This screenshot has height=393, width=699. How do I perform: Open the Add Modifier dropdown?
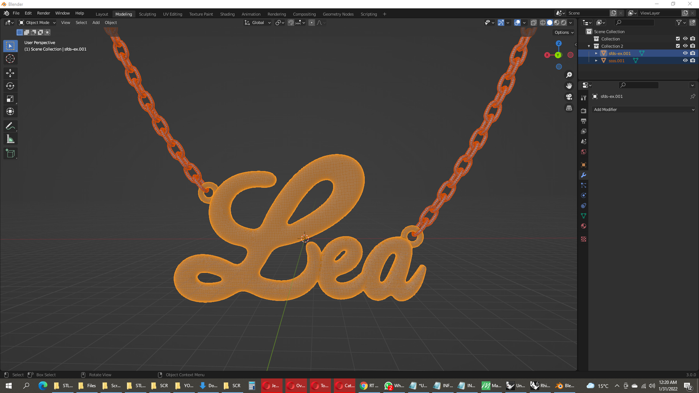pos(643,109)
